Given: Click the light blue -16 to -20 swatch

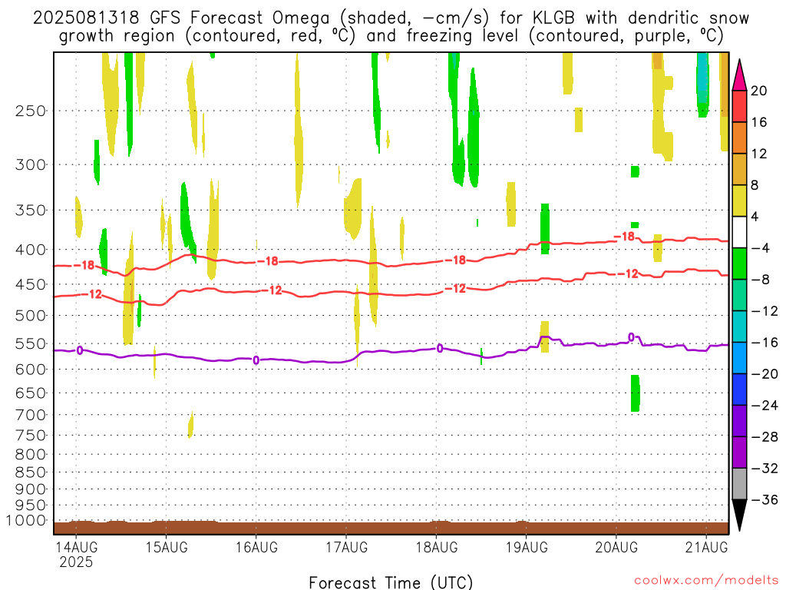Looking at the screenshot, I should pos(739,358).
